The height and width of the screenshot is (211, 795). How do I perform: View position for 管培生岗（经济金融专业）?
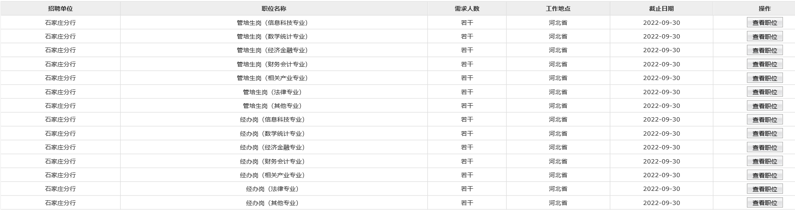point(765,51)
